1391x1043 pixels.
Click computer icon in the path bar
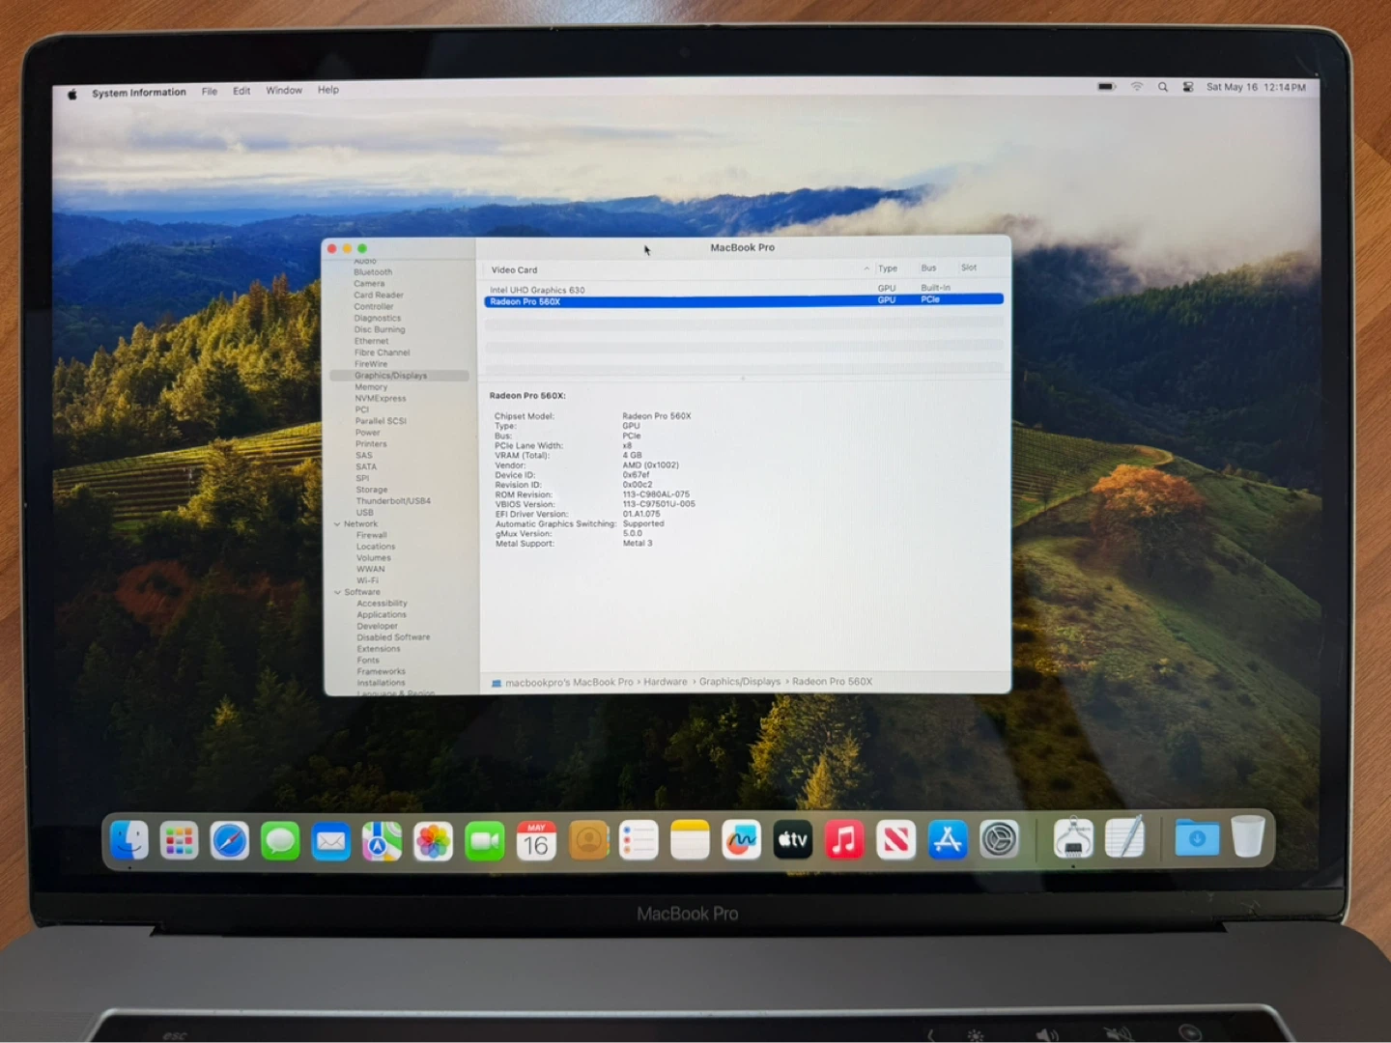[x=497, y=683]
